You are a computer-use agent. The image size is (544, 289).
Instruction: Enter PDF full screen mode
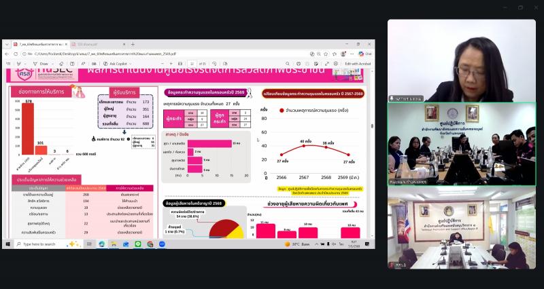[327, 64]
